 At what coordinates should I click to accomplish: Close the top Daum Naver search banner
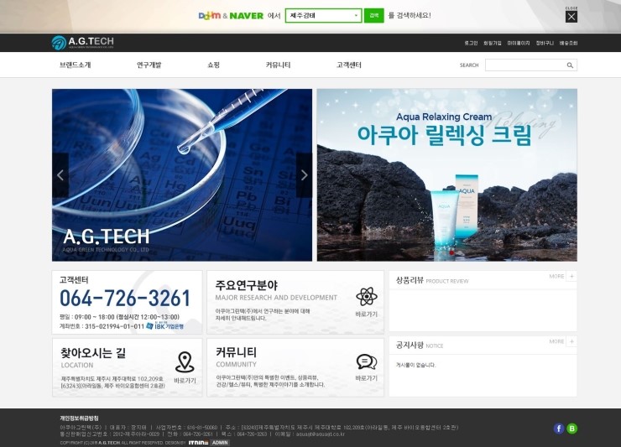(x=571, y=17)
